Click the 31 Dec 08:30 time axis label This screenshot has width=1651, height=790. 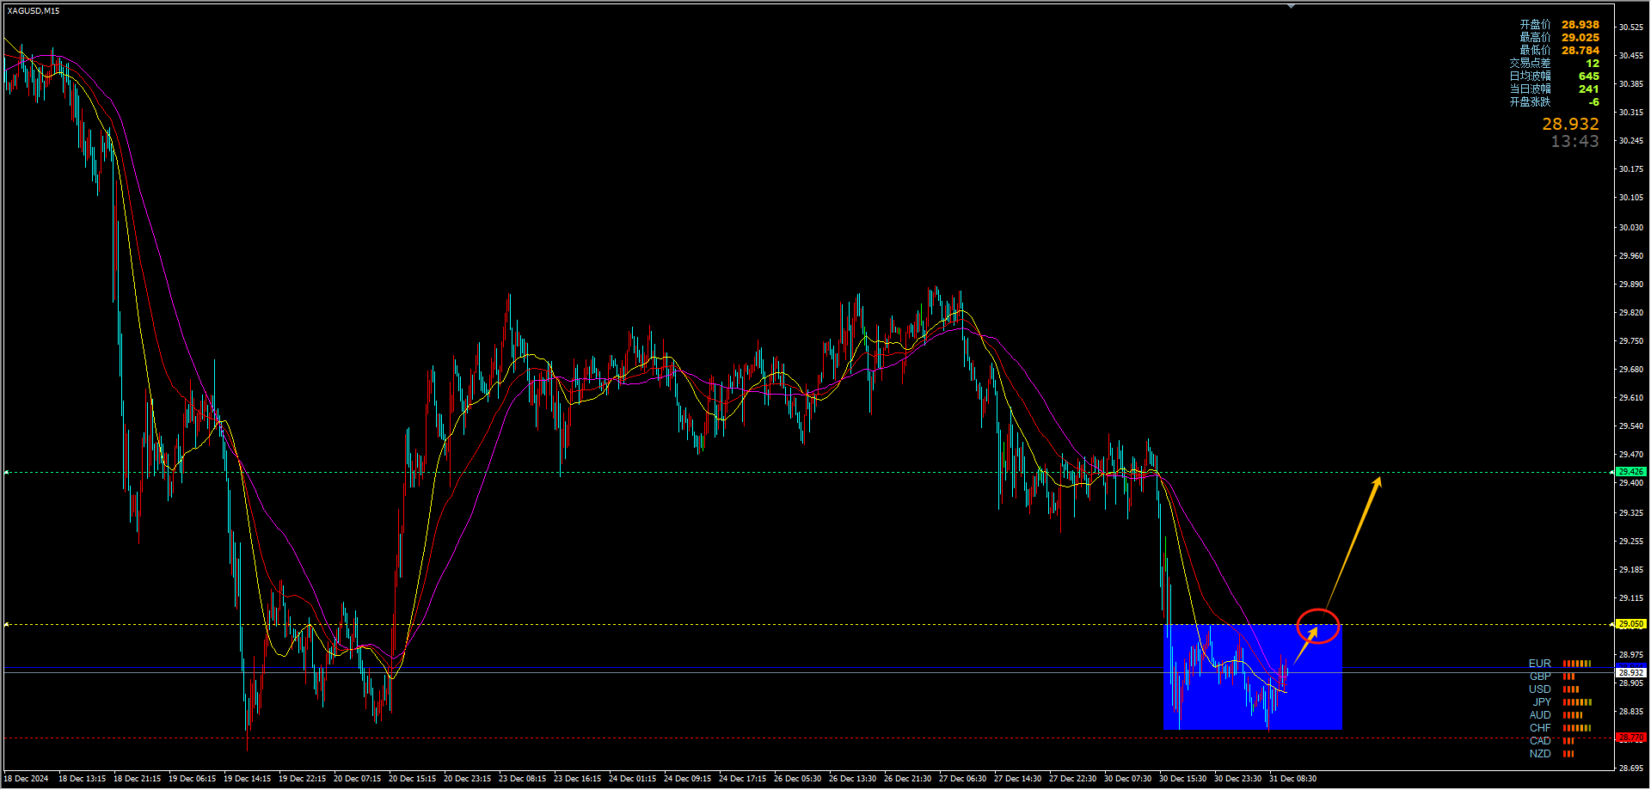click(x=1293, y=779)
